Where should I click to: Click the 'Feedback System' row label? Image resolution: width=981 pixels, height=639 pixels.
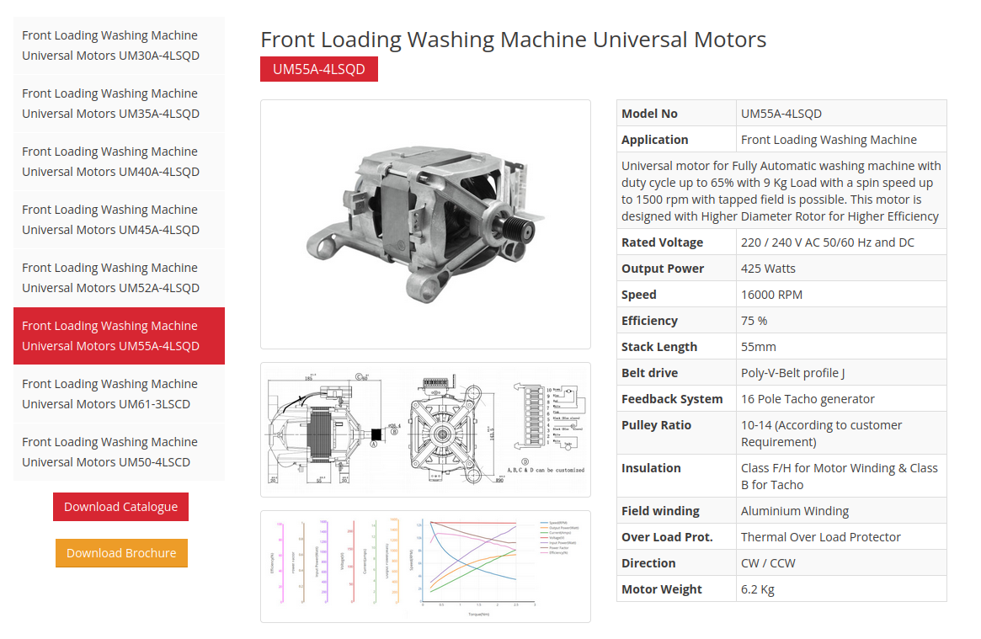tap(672, 400)
